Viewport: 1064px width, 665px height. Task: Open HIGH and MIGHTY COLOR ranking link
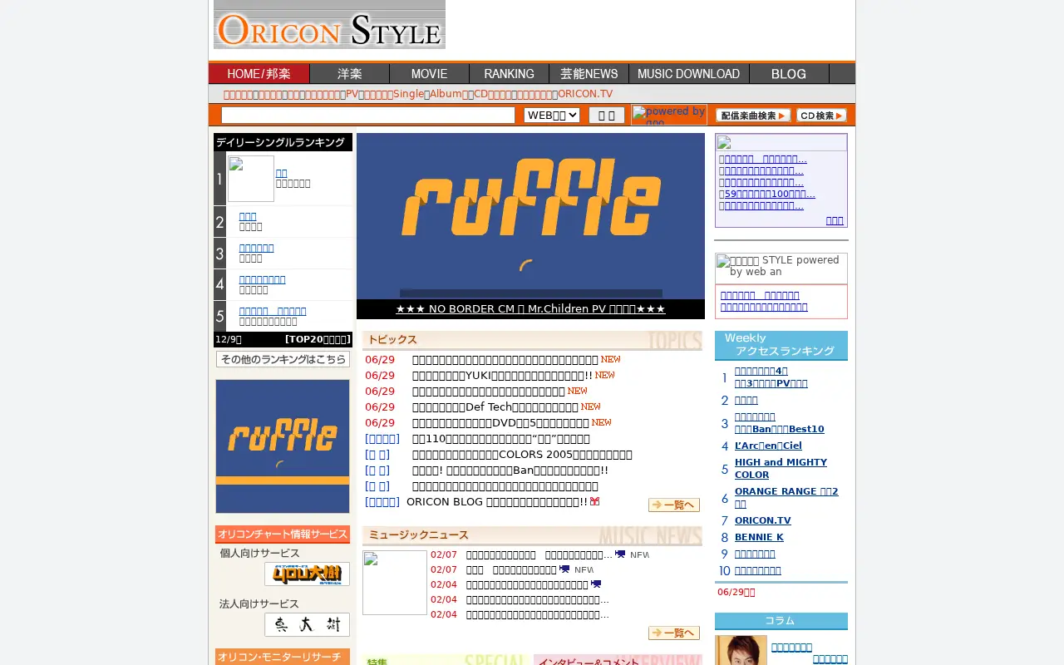pos(781,469)
